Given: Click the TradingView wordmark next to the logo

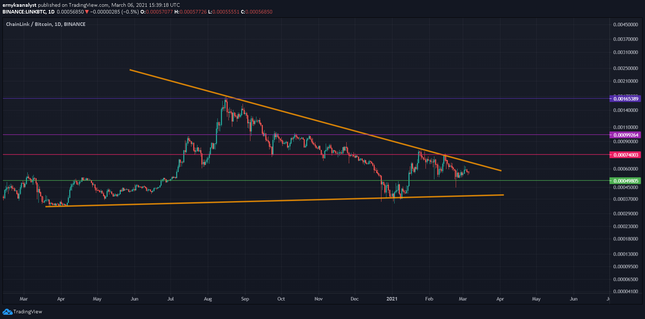Looking at the screenshot, I should tap(28, 312).
